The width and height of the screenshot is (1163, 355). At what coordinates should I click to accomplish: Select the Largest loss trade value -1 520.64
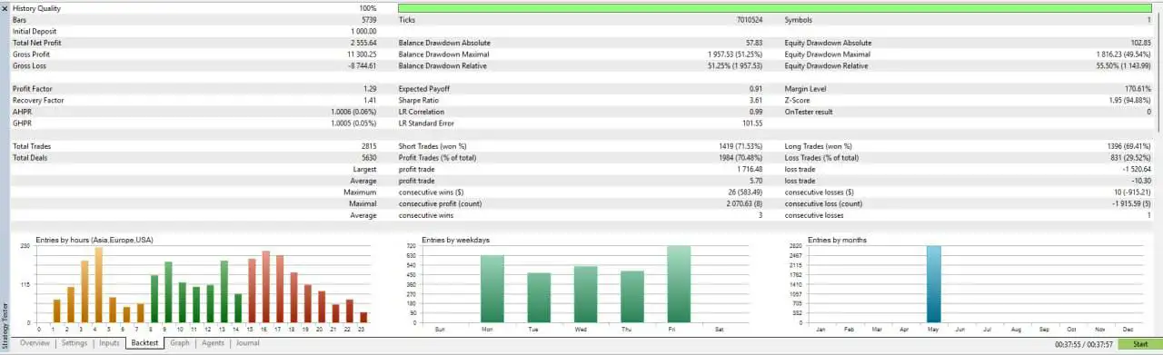[1136, 169]
